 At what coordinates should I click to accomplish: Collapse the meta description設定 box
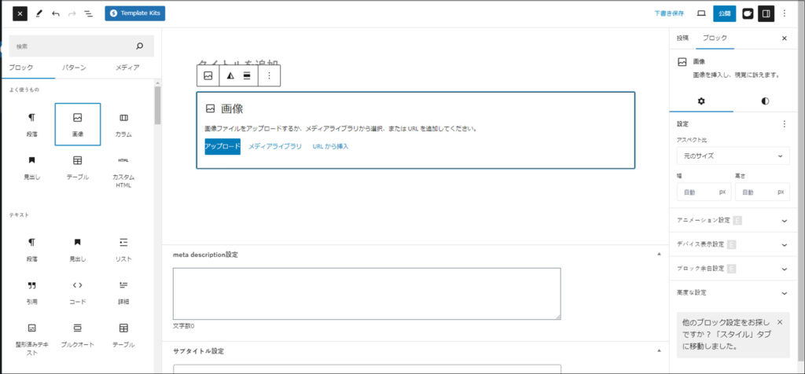point(659,255)
